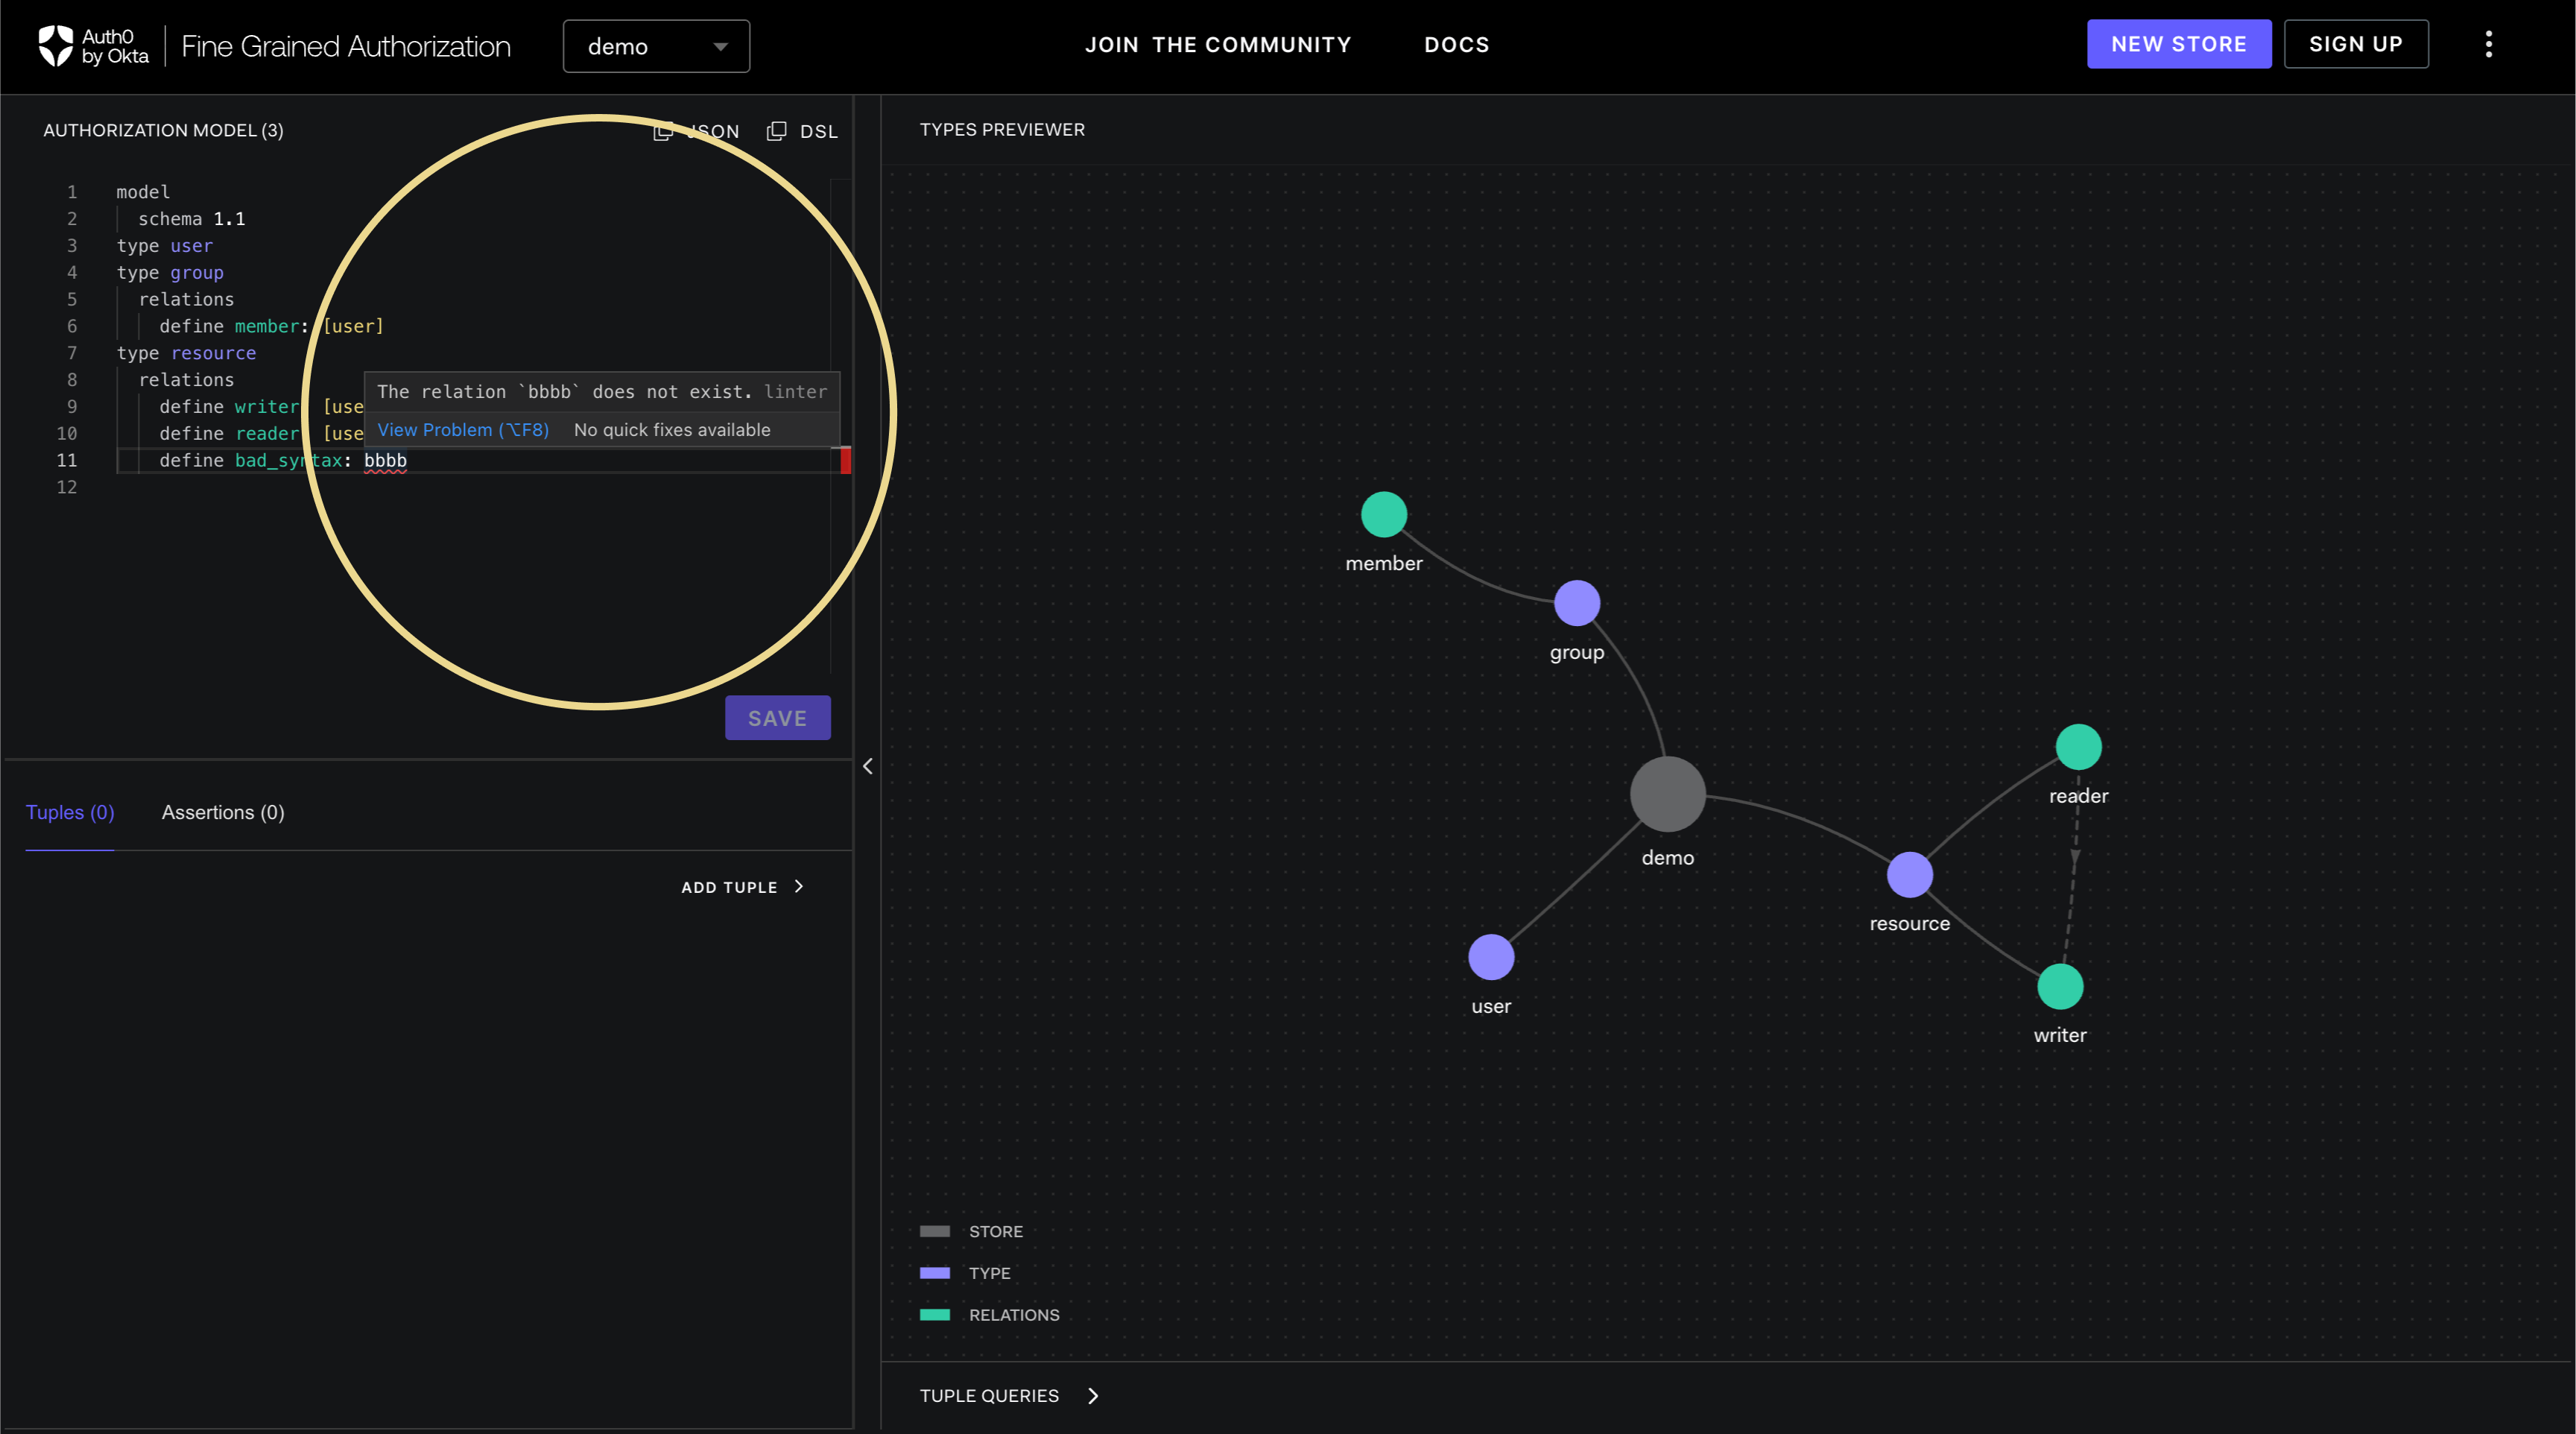Click line number 11 in the gutter
Viewport: 2576px width, 1434px height.
(x=66, y=460)
